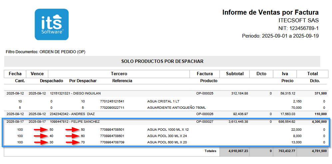The width and height of the screenshot is (332, 164).
Task: Click the Iva column header
Action: [285, 74]
